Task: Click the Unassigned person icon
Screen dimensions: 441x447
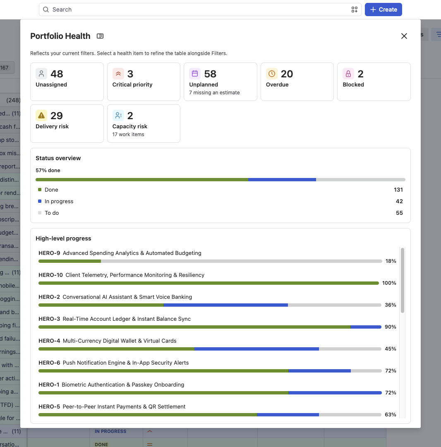Action: [x=41, y=74]
